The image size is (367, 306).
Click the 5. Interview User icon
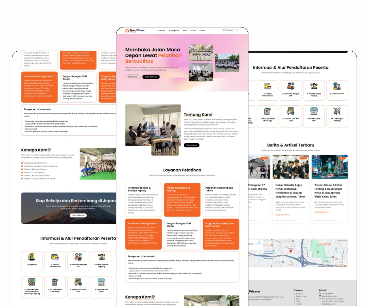(337, 86)
